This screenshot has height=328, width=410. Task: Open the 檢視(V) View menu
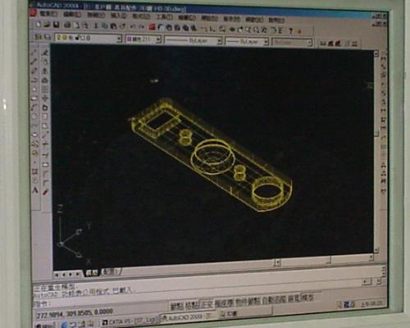click(x=95, y=15)
